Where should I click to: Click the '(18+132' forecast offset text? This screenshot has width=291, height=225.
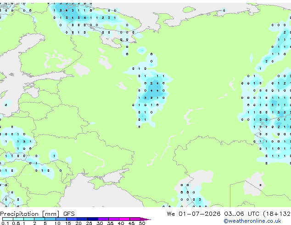click(x=277, y=214)
